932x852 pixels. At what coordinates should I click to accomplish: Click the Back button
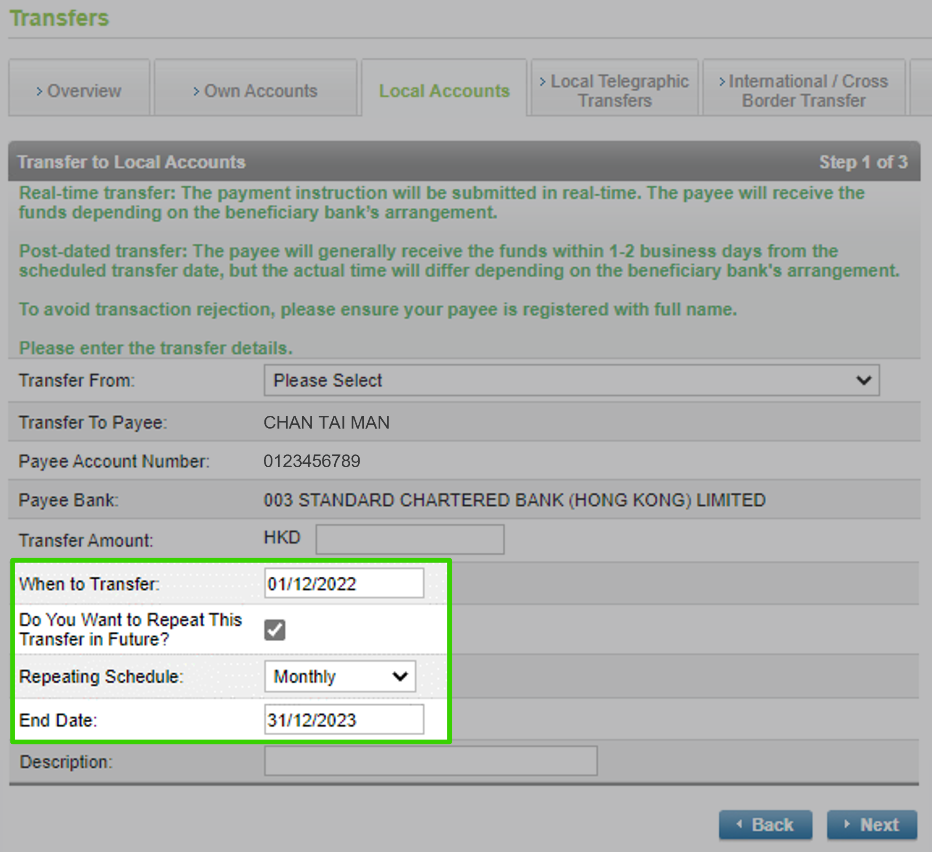766,825
